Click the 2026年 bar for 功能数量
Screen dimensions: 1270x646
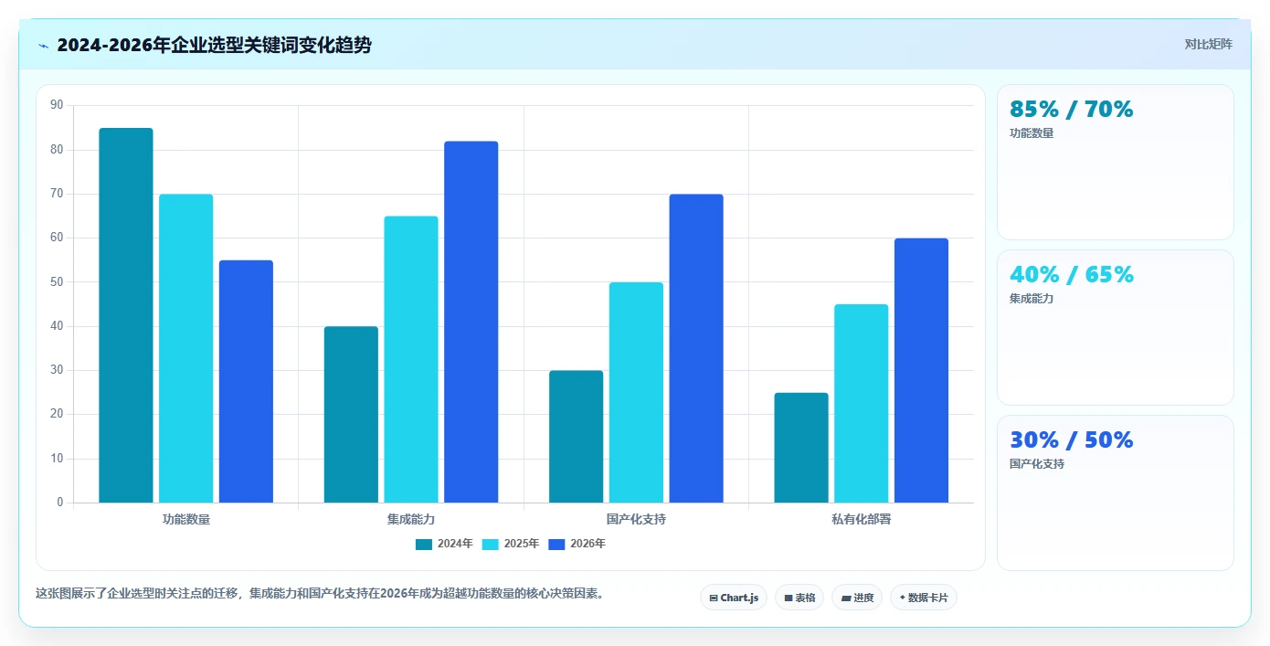pos(246,382)
